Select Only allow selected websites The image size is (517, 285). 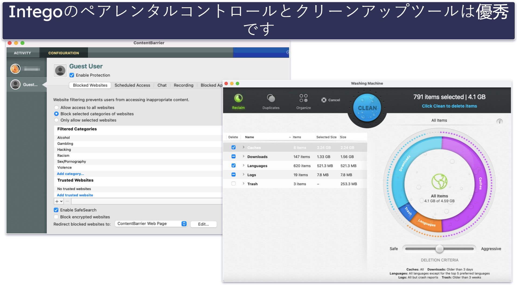click(x=56, y=120)
